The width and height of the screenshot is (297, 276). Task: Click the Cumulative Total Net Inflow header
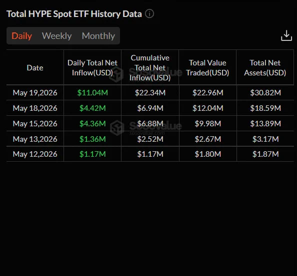click(150, 68)
